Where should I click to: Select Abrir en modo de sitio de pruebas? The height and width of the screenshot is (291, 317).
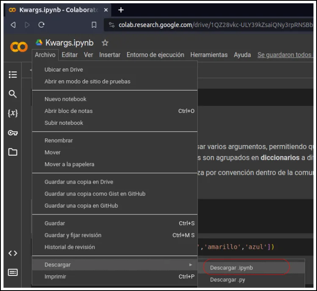115,82
